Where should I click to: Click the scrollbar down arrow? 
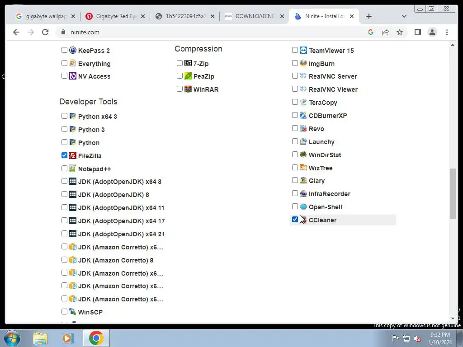click(453, 319)
